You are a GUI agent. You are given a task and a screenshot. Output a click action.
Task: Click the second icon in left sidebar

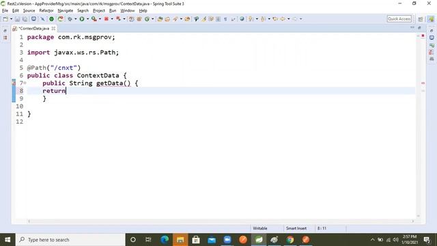5,38
